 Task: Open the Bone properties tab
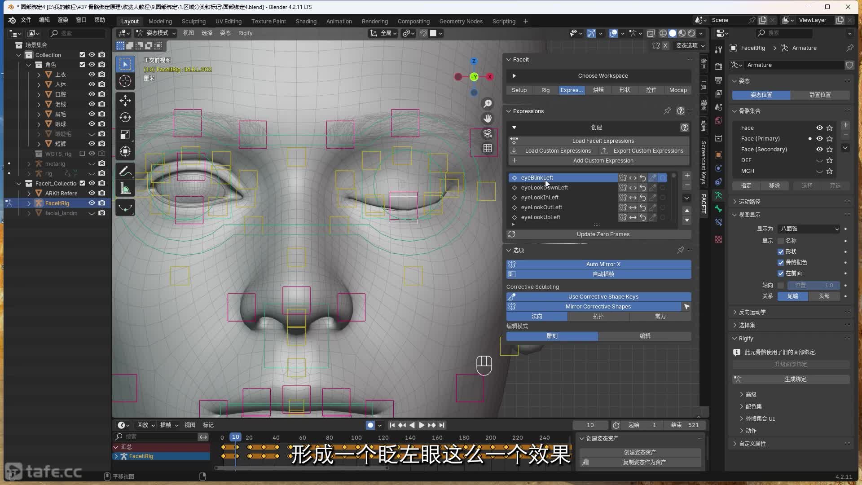coord(718,209)
